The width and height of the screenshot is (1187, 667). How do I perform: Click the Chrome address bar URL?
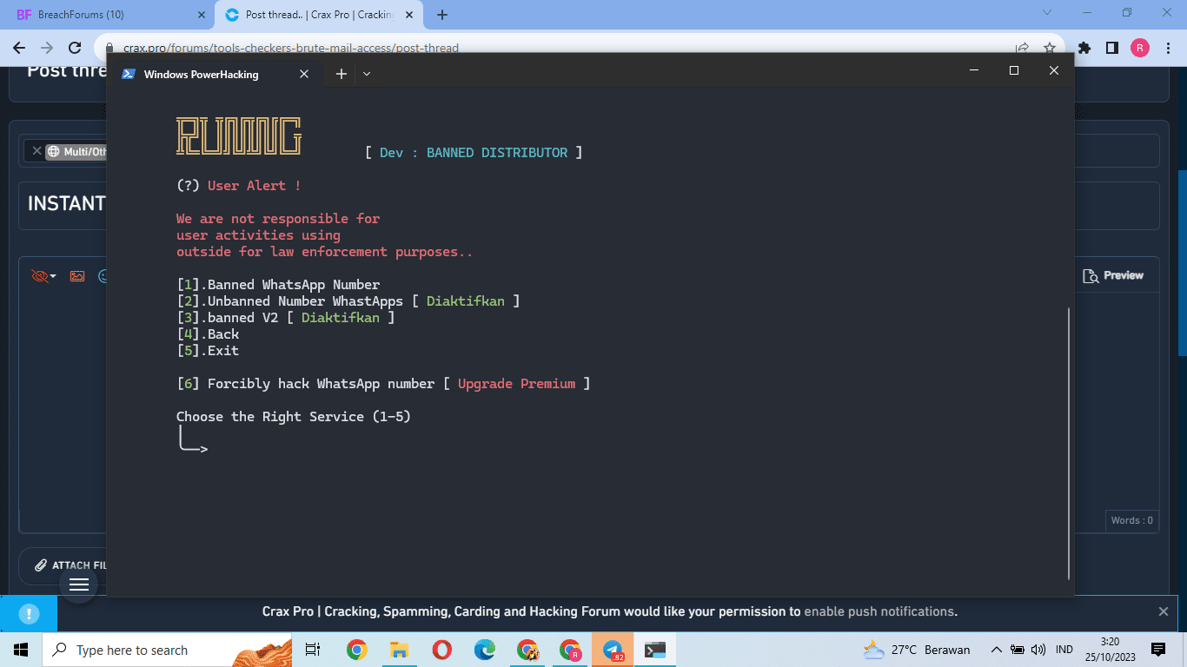coord(291,48)
